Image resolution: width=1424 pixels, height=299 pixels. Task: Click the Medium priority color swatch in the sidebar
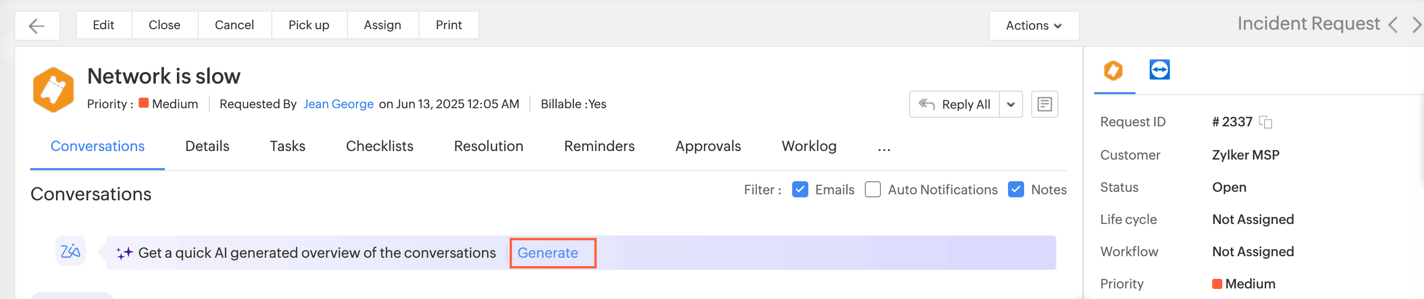click(1217, 284)
